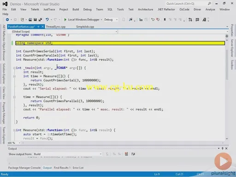Pin the Output panel with auto-hide pushpin

222,148
